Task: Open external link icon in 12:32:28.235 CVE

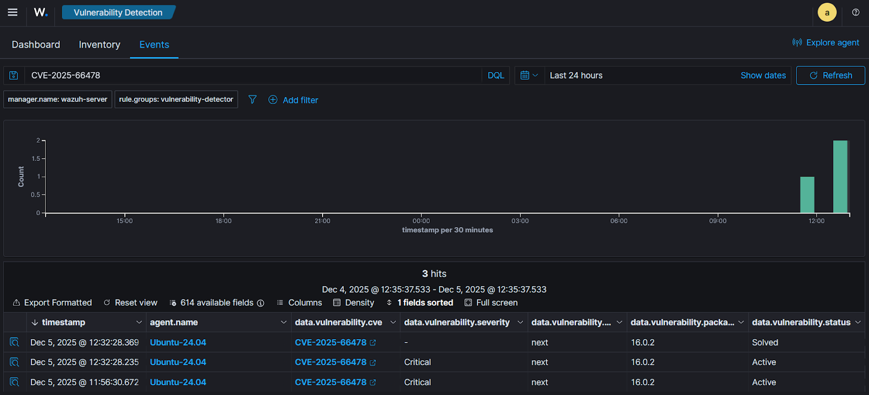Action: point(373,362)
